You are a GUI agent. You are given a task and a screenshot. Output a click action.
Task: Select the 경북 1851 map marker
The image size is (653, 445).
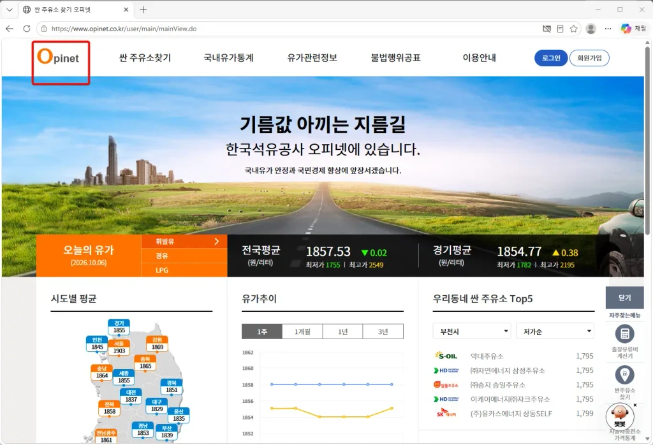tap(172, 386)
